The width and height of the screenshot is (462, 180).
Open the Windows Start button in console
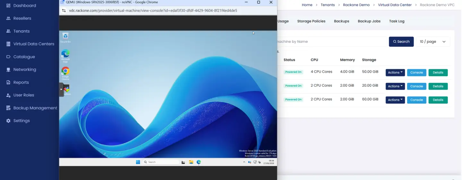tap(138, 162)
